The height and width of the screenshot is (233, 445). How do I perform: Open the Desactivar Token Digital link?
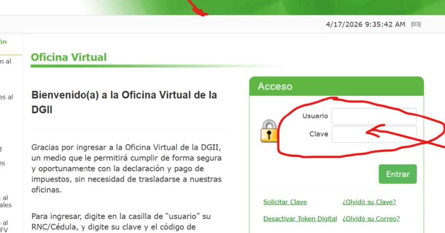(x=300, y=219)
